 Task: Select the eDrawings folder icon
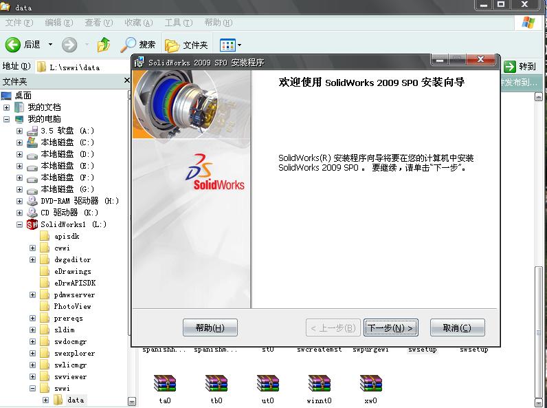coord(45,271)
